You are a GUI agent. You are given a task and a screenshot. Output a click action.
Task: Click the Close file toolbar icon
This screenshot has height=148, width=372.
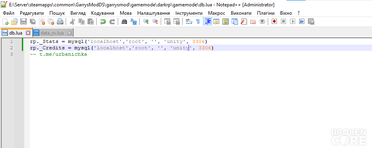(x=42, y=22)
